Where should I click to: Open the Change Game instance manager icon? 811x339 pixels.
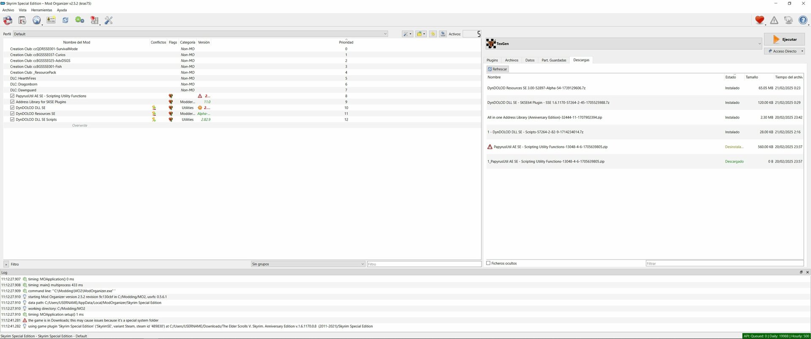8,20
